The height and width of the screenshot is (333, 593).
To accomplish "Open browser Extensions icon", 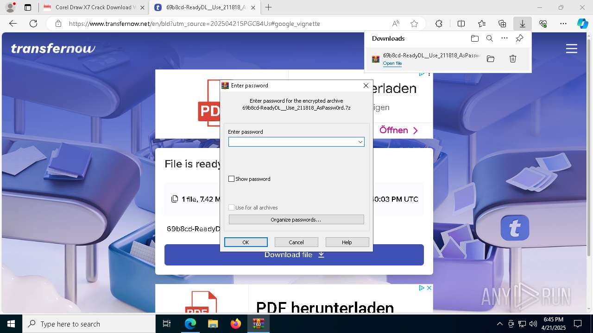I will click(x=439, y=24).
